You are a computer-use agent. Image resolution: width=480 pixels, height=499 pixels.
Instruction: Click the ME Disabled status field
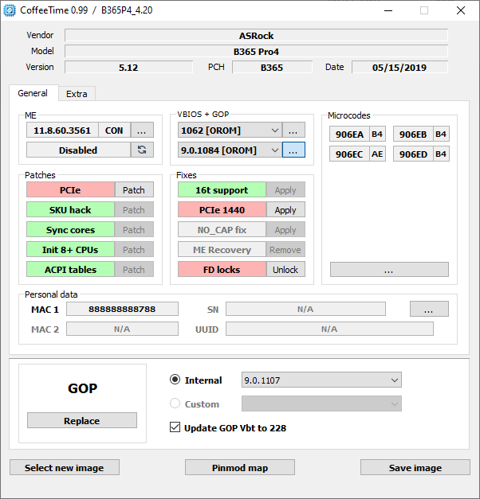[x=78, y=150]
